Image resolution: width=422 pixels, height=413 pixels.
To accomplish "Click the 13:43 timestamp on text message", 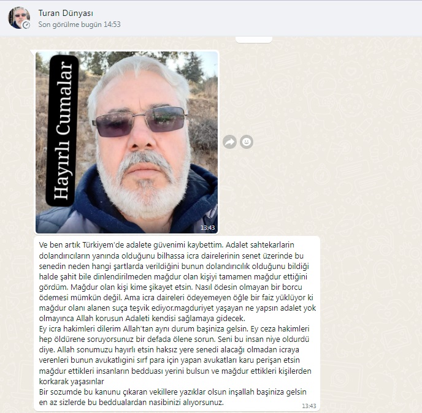I will [x=309, y=406].
